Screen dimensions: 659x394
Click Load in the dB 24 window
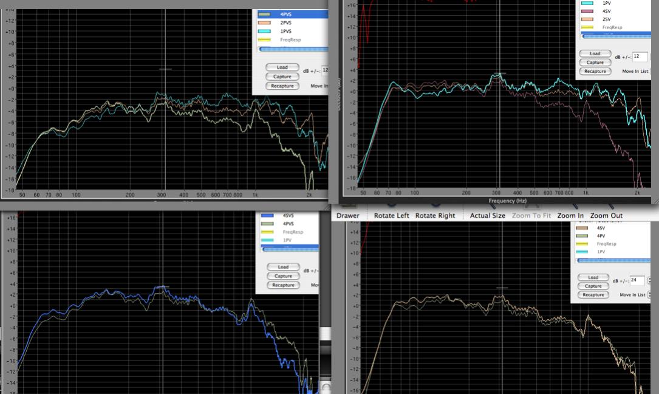[593, 277]
